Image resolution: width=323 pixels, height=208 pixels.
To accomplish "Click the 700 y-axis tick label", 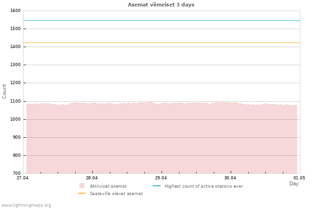I will (17, 173).
